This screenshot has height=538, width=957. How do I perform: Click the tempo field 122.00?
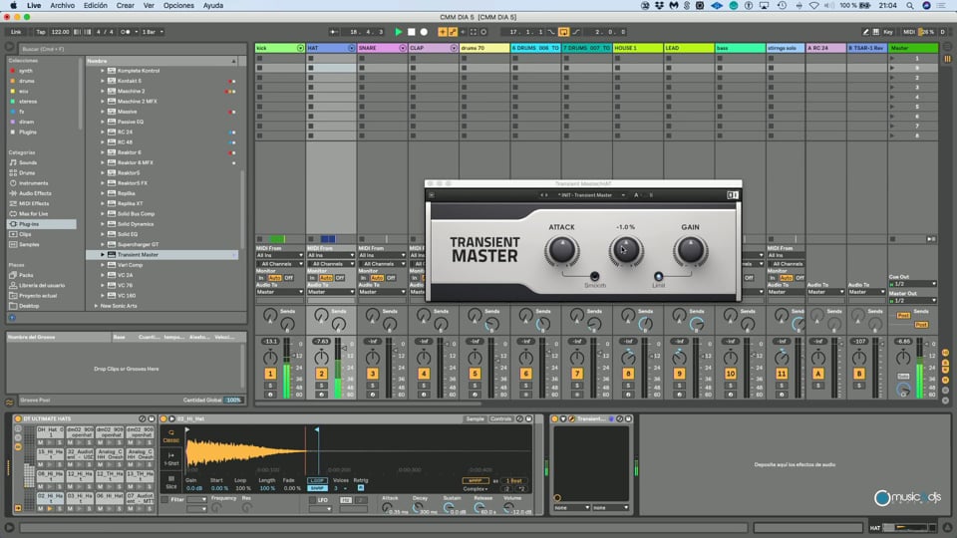point(61,32)
